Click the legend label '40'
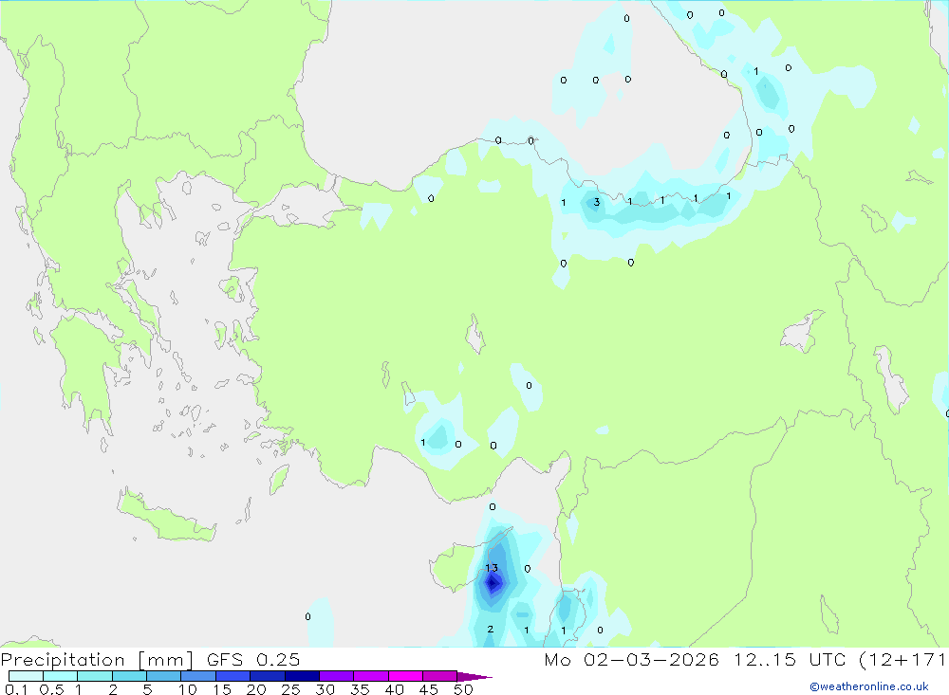This screenshot has height=695, width=949. (395, 689)
